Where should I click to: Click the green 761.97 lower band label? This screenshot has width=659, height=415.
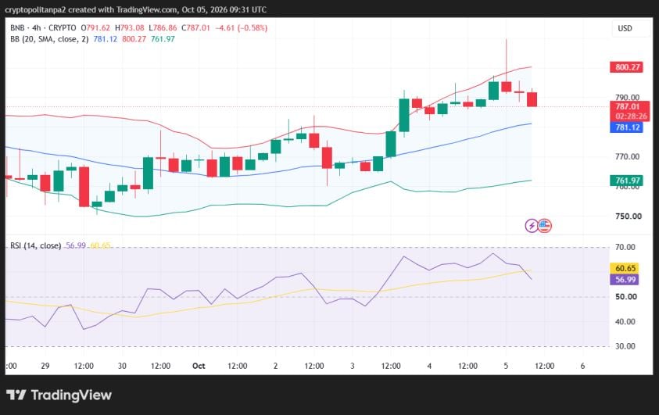coord(627,181)
